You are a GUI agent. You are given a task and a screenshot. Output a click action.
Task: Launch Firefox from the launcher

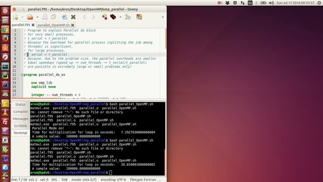coord(5,38)
